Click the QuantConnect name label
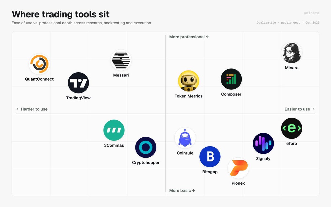 pyautogui.click(x=39, y=79)
